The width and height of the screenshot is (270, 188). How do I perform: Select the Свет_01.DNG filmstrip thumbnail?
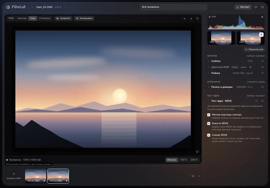click(36, 176)
